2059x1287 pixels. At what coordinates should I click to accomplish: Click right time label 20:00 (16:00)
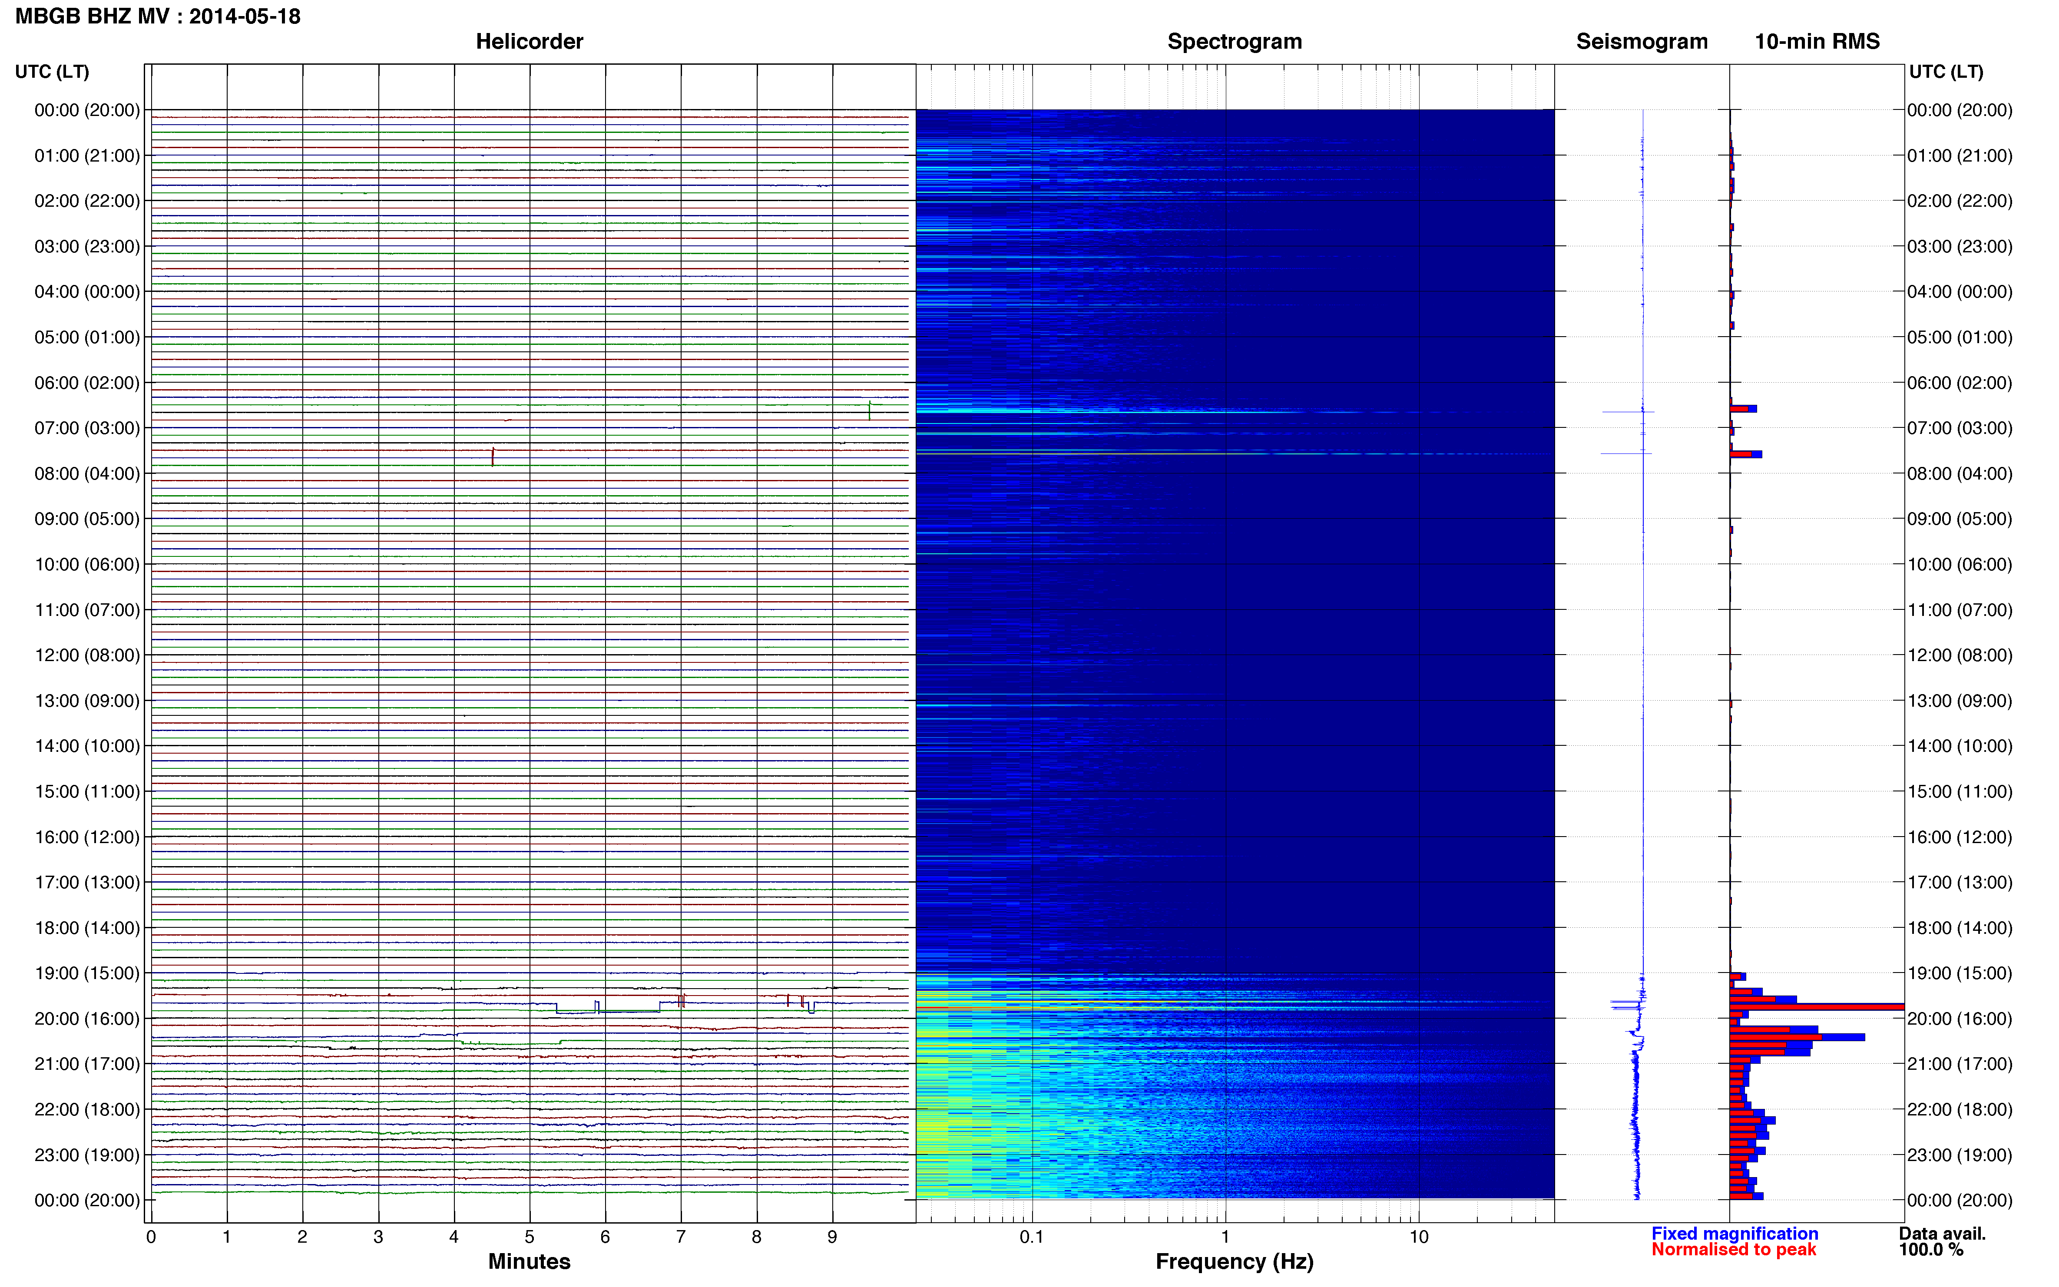click(1960, 1019)
